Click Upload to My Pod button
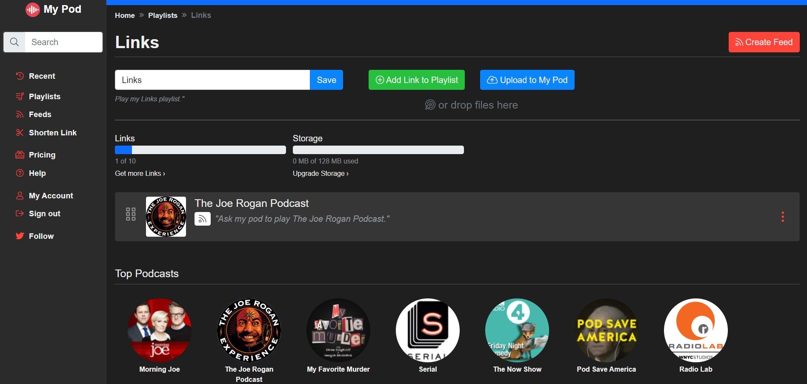This screenshot has width=807, height=384. tap(527, 80)
